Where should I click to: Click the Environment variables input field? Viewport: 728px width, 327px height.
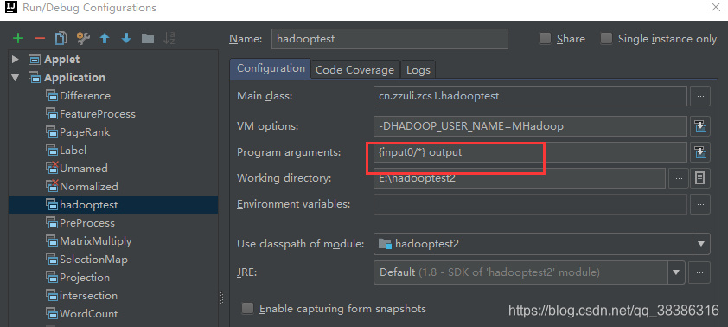pyautogui.click(x=530, y=204)
